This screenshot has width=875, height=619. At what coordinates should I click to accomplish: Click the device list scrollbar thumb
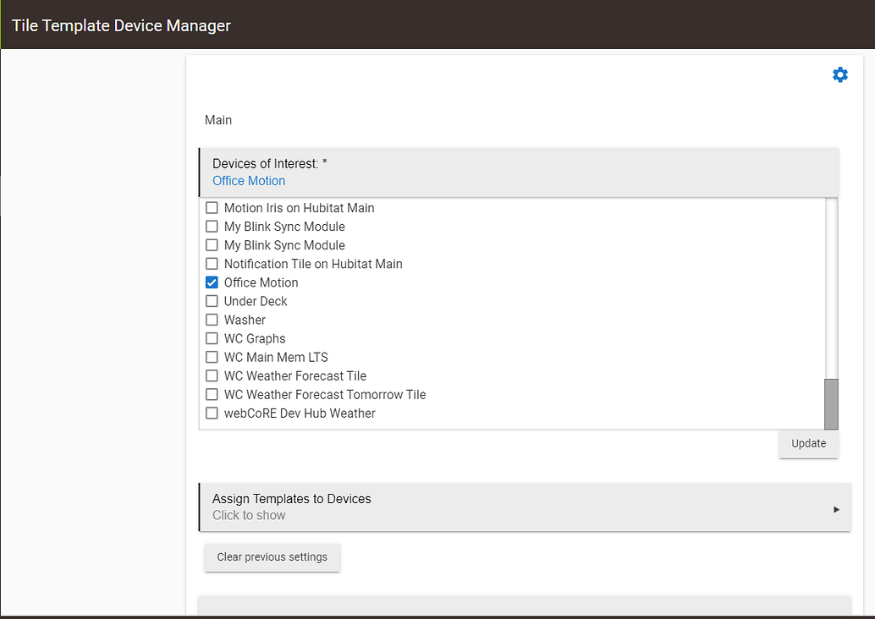[x=831, y=404]
